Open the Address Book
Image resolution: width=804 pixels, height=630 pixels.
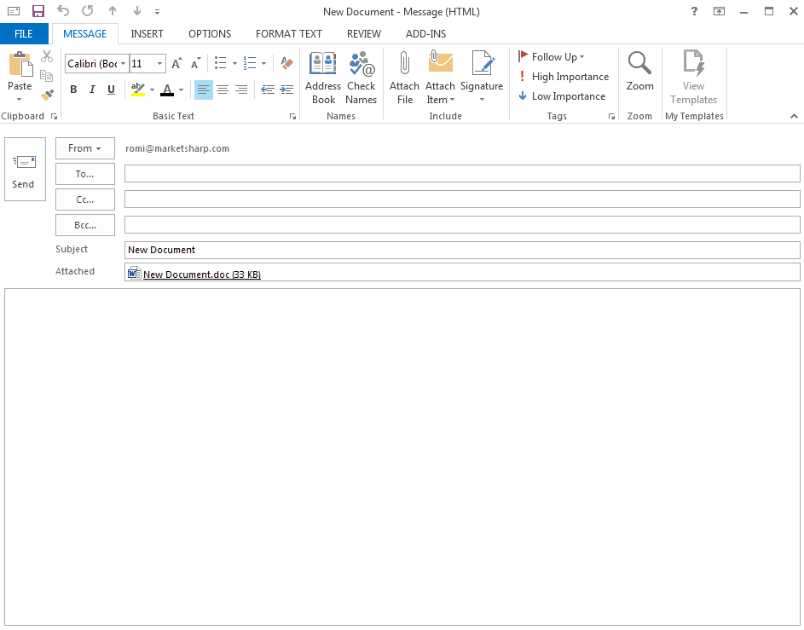click(x=323, y=78)
